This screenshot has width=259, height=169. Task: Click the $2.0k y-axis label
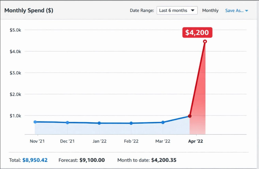click(x=15, y=94)
